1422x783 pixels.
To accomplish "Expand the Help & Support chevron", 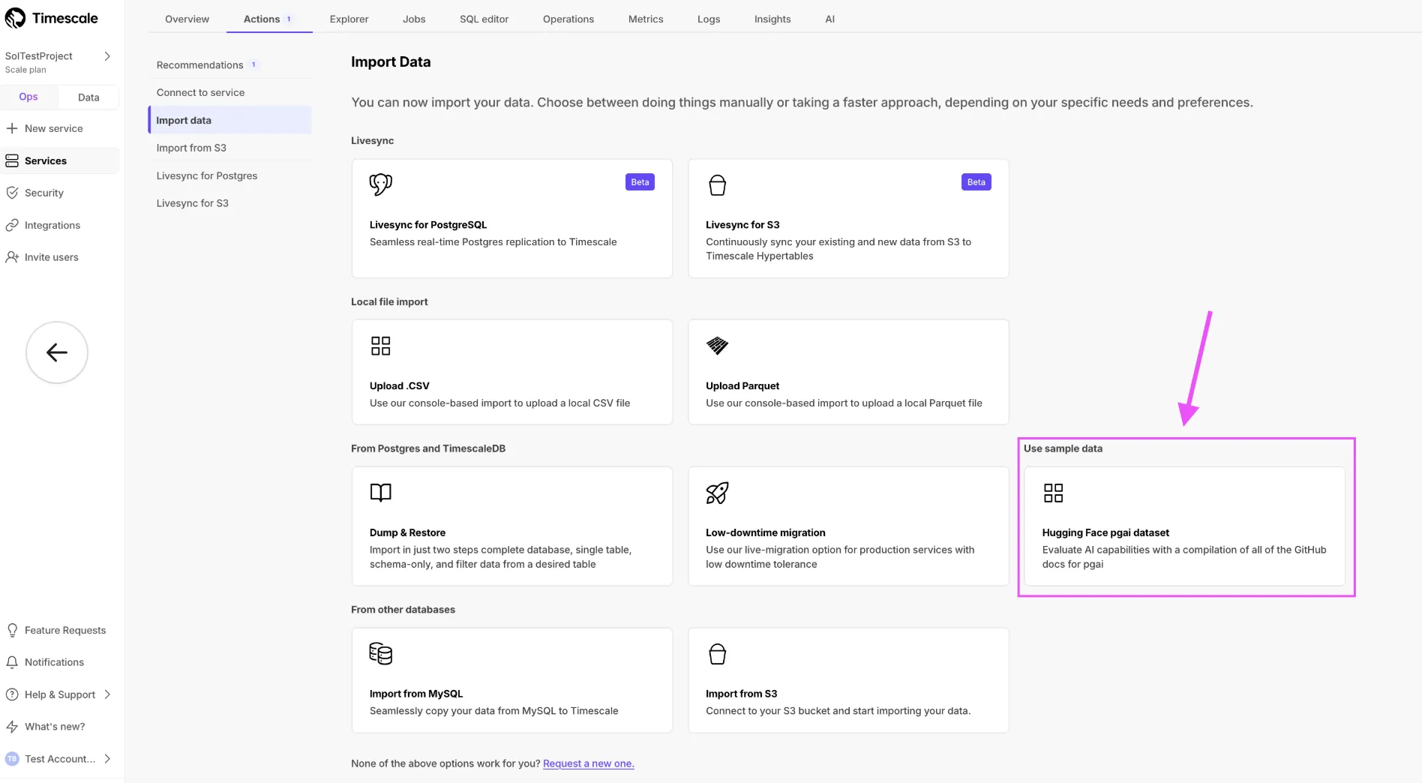I will tap(107, 694).
